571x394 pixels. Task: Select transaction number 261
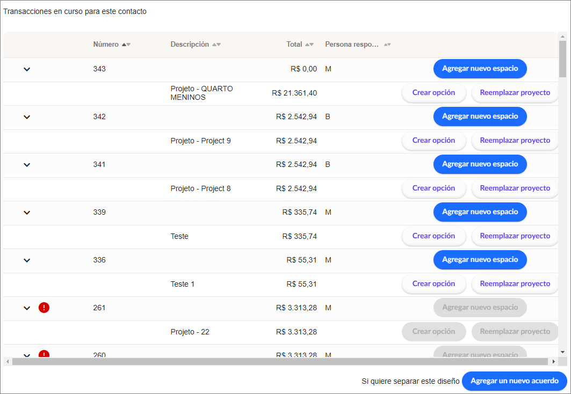(99, 308)
